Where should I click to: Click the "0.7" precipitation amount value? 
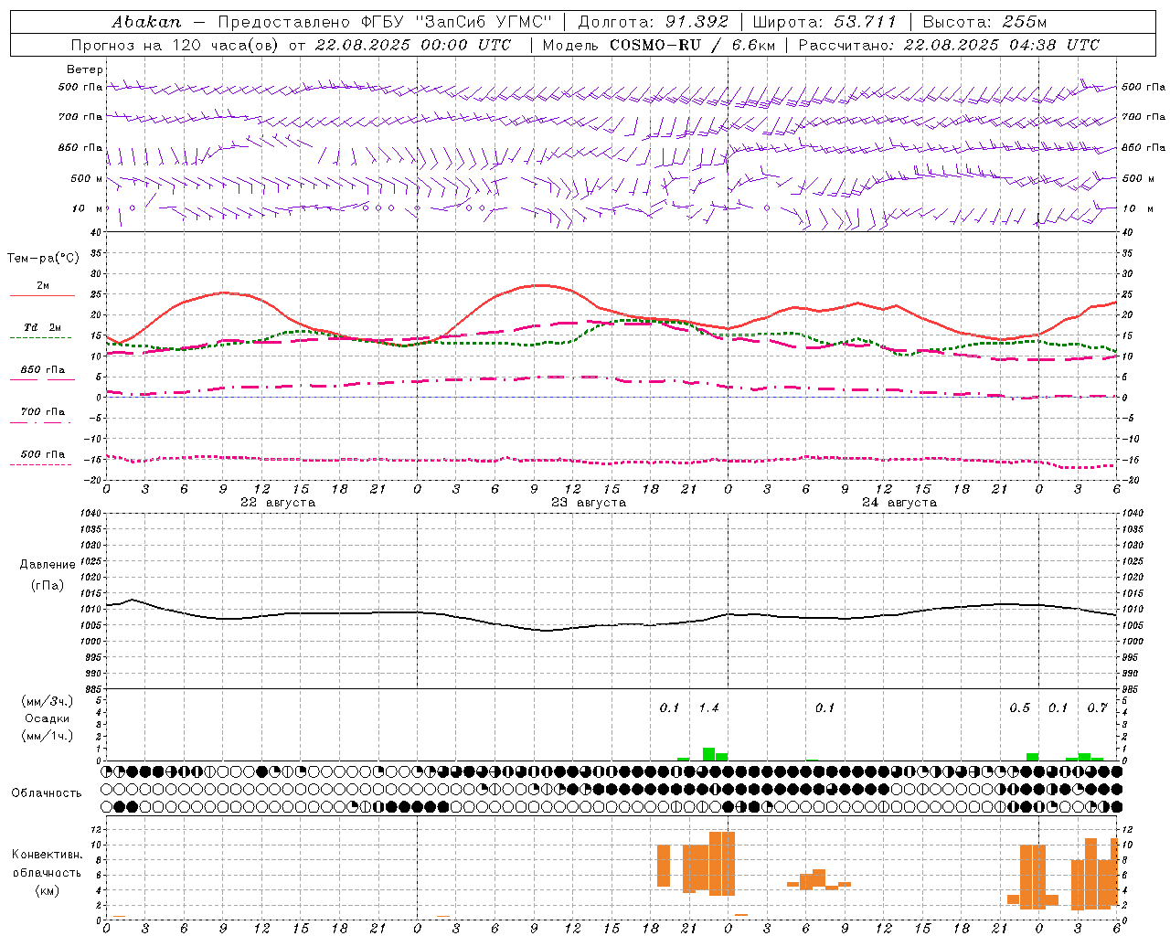click(1097, 707)
